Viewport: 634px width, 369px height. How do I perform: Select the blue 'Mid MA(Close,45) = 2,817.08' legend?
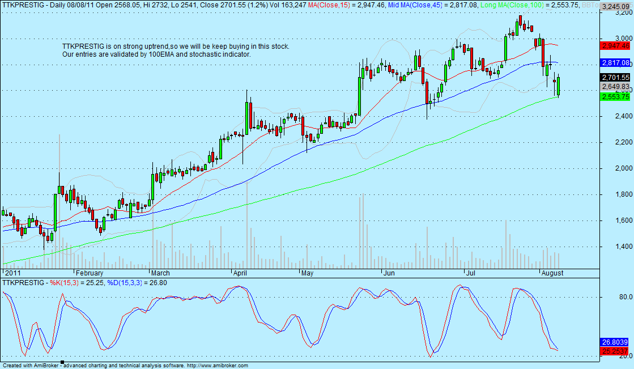(432, 5)
